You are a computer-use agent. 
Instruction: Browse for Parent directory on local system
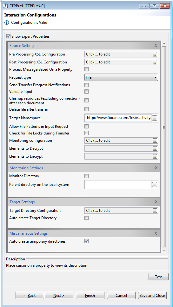click(x=155, y=185)
